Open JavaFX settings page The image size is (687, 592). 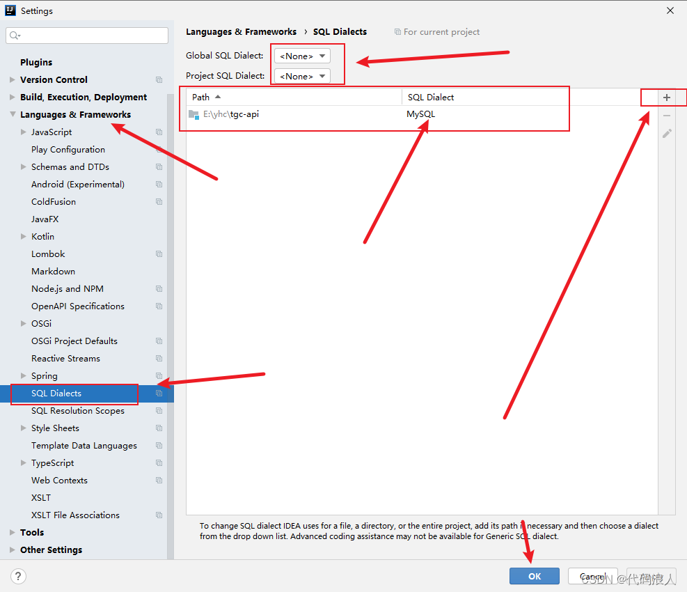click(45, 219)
